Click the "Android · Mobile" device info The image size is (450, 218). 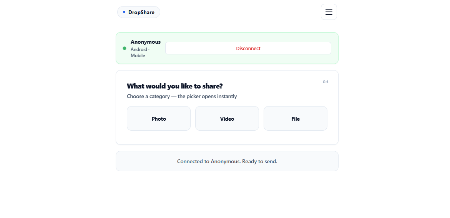[x=140, y=52]
